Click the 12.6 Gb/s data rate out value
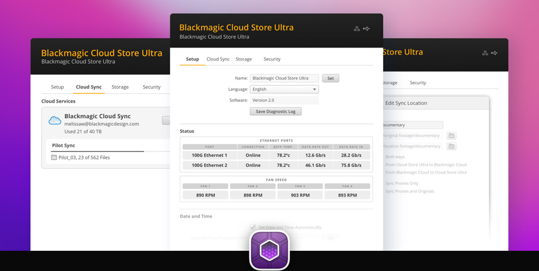The height and width of the screenshot is (271, 539). (315, 155)
